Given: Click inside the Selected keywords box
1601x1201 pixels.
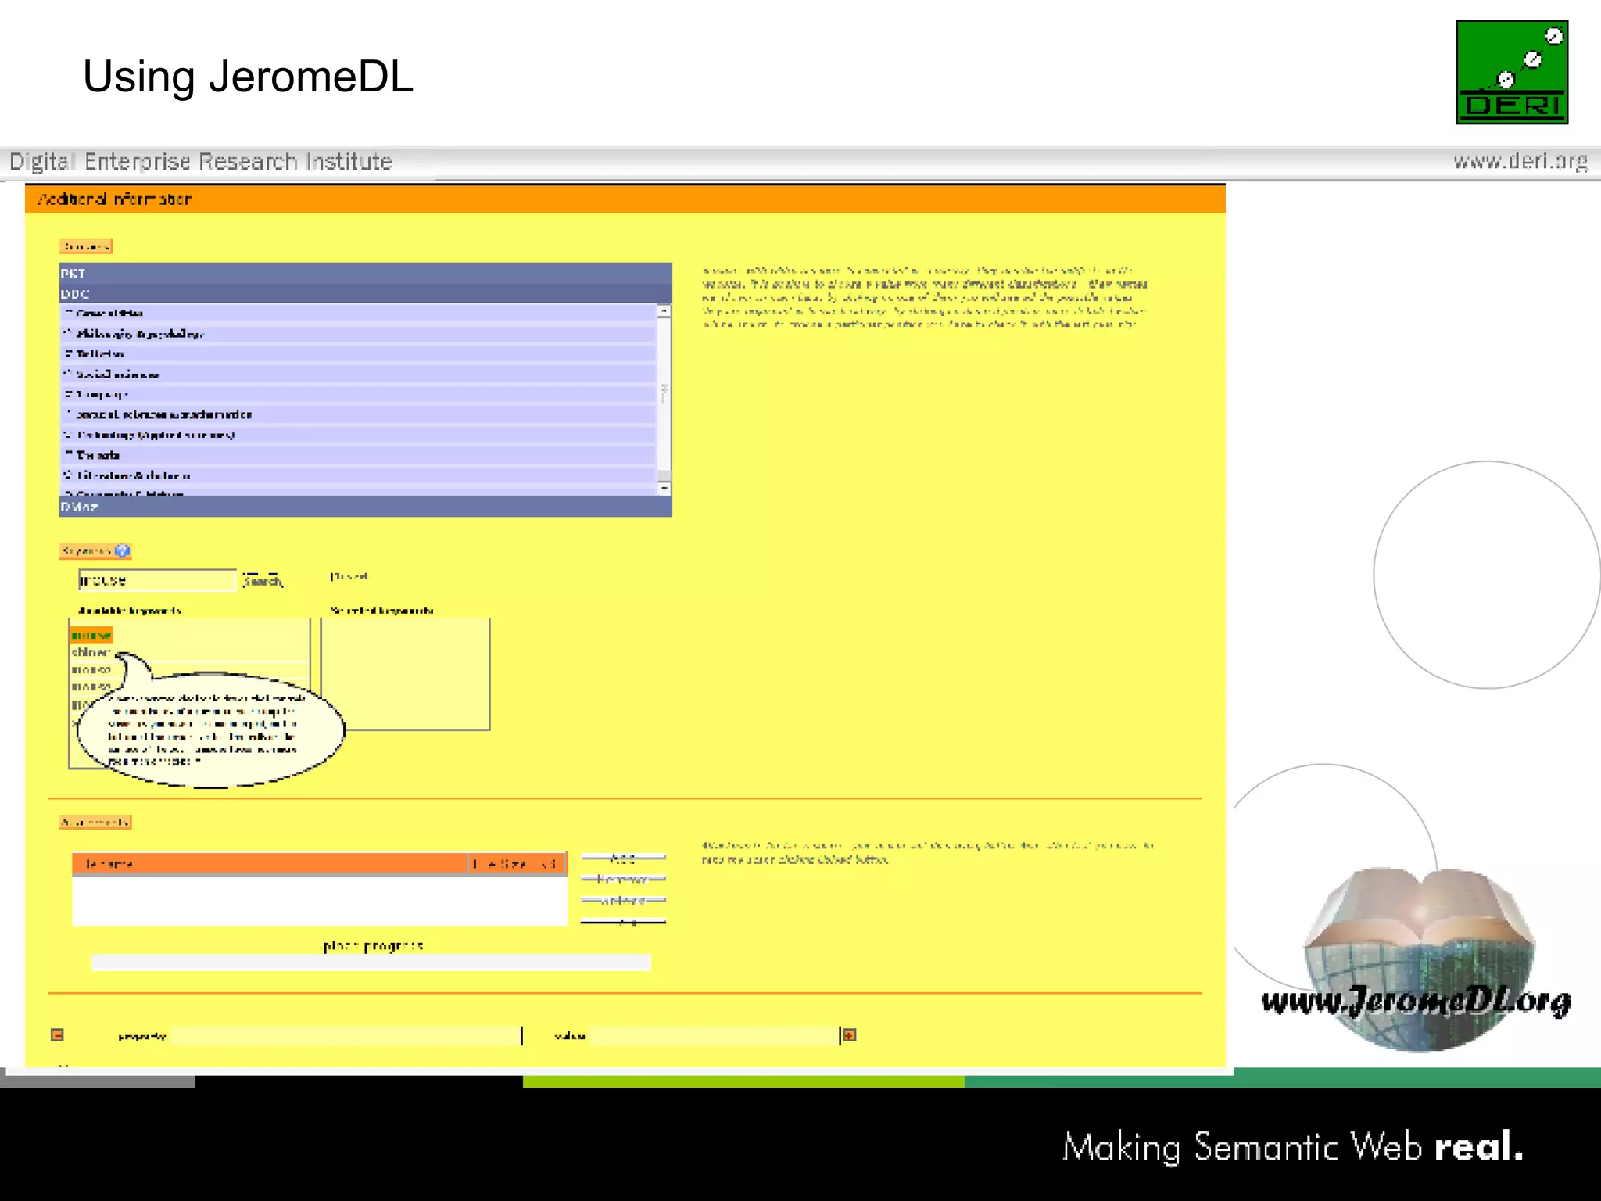Looking at the screenshot, I should (x=405, y=674).
